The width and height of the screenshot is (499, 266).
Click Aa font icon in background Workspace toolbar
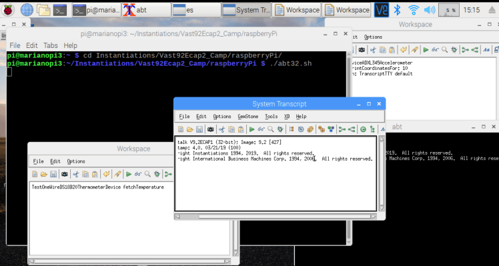coord(486,49)
